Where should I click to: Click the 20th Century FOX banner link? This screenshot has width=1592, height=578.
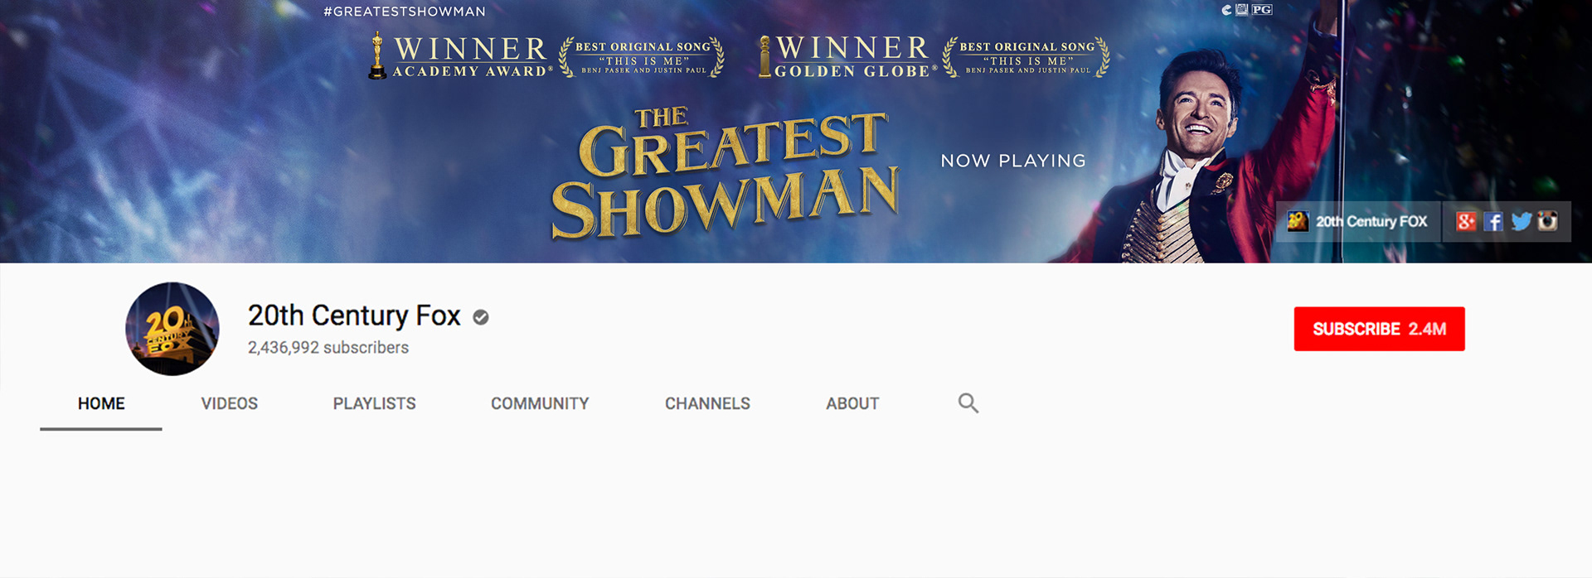(1358, 221)
